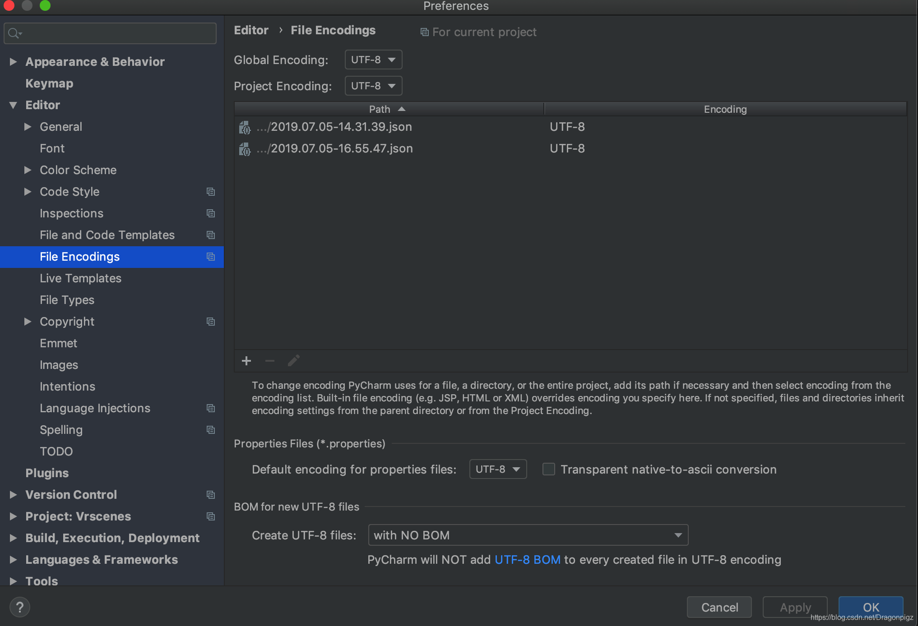Click Editor breadcrumb in header
This screenshot has width=918, height=626.
251,30
